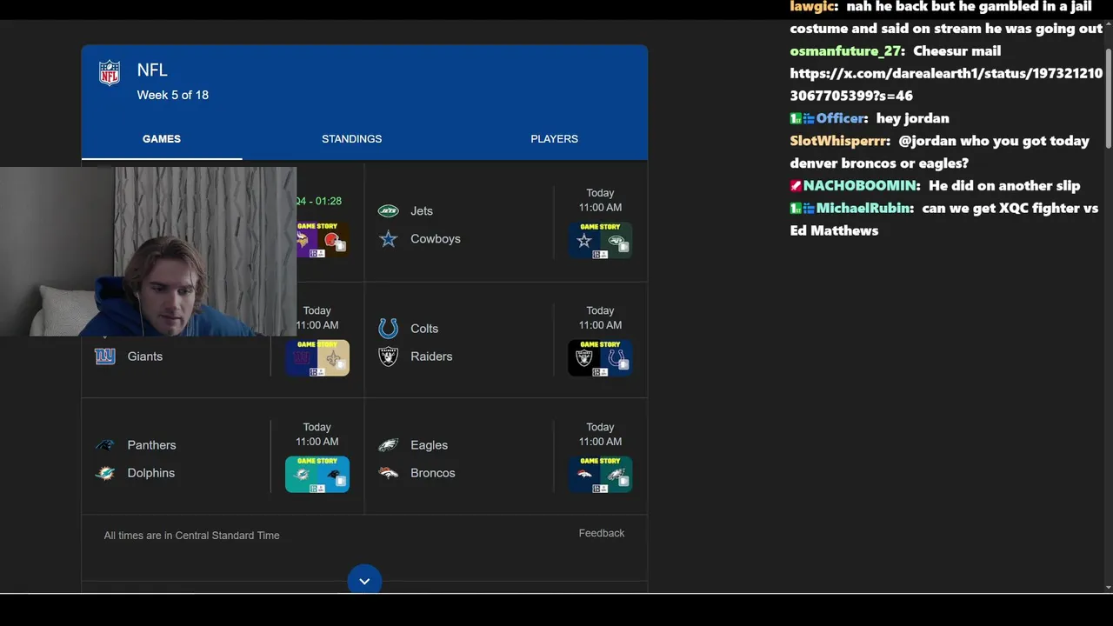This screenshot has width=1113, height=626.
Task: Click the Cowboys star logo
Action: pos(388,238)
